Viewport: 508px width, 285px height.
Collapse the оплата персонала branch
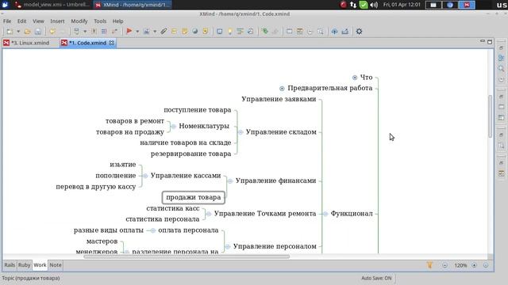point(153,230)
